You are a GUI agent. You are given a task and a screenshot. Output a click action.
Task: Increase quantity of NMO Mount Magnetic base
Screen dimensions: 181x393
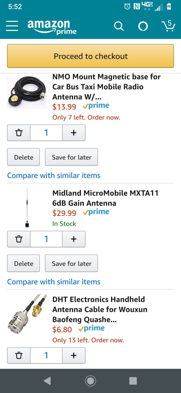tap(74, 133)
